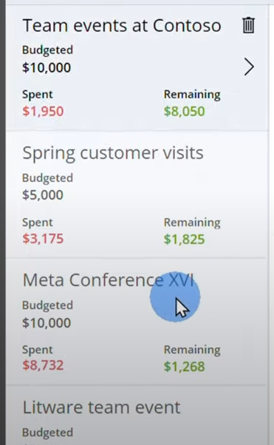274x445 pixels.
Task: Click Spent label under Meta Conference XVI
Action: pos(38,350)
